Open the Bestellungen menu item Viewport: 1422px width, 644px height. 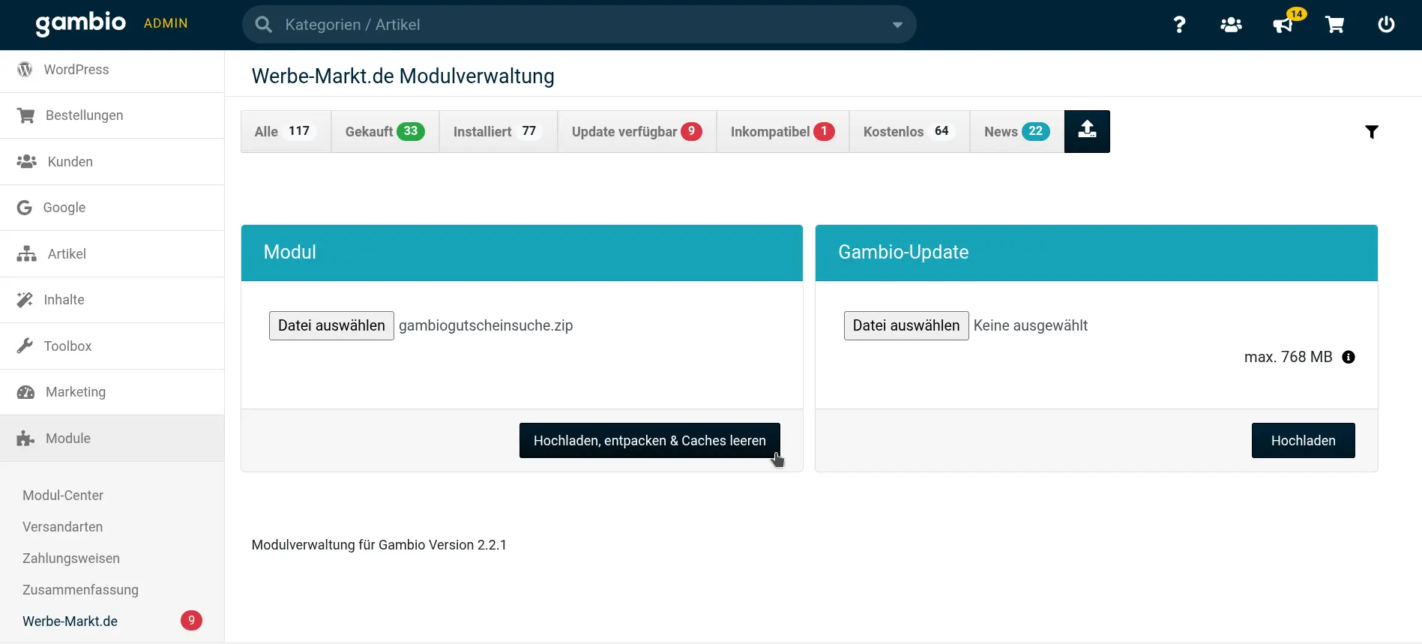[x=112, y=115]
